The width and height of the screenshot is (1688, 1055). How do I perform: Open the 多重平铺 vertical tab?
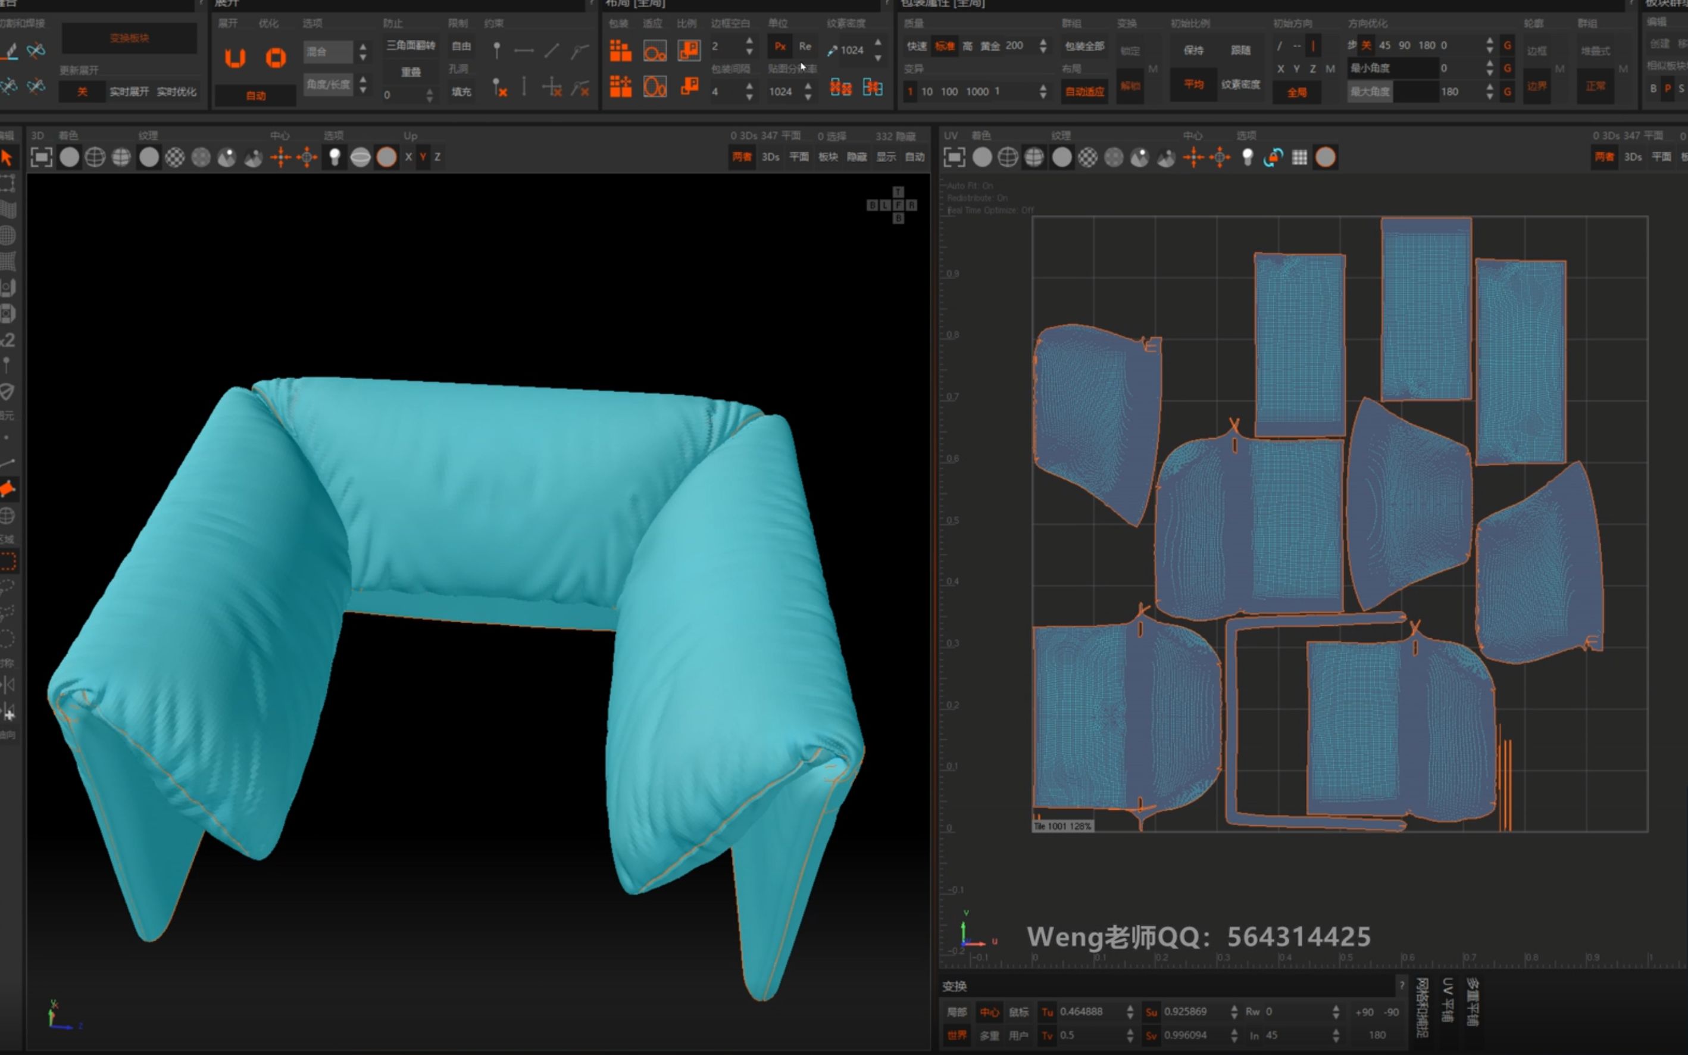[1473, 1002]
